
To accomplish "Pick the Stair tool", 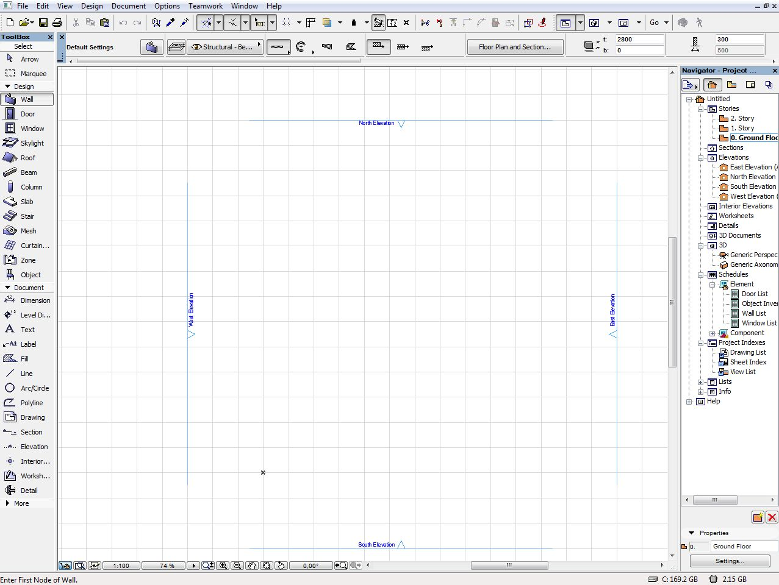I will click(x=27, y=216).
